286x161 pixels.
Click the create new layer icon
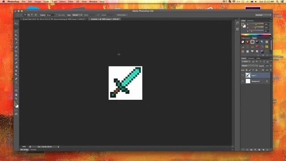tap(263, 150)
